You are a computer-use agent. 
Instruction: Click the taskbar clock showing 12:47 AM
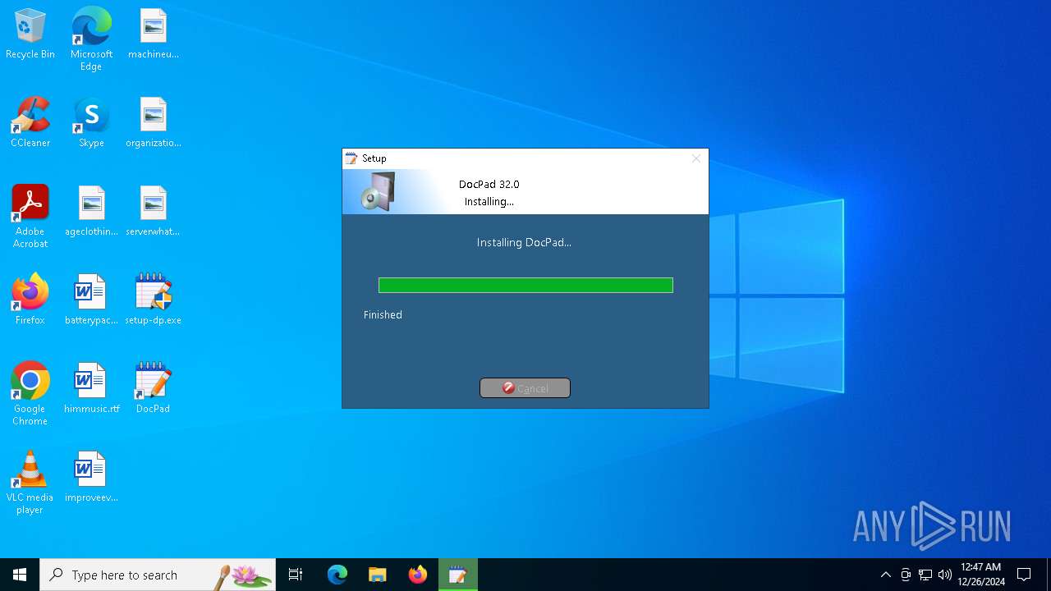981,575
